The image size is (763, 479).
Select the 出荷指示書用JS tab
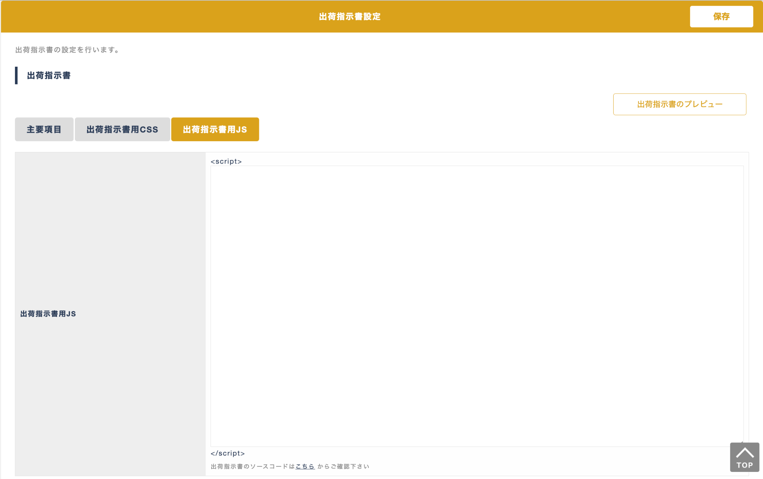[215, 129]
